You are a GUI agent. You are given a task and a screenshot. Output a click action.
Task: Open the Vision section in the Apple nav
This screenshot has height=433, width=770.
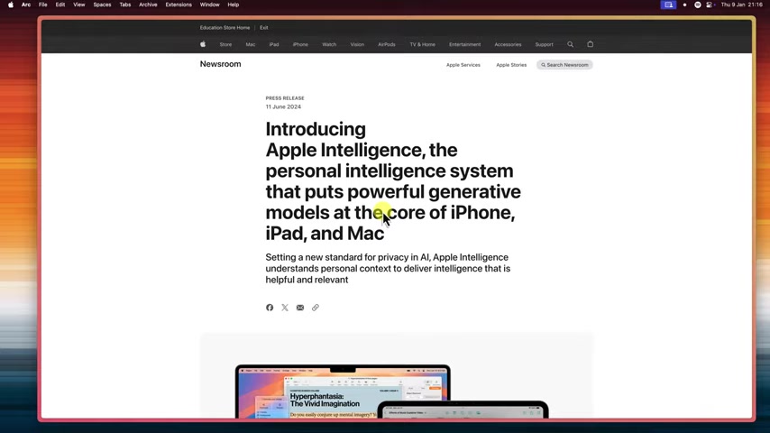point(357,45)
